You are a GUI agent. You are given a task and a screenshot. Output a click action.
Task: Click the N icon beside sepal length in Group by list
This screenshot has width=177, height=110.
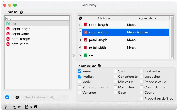pyautogui.click(x=8, y=29)
